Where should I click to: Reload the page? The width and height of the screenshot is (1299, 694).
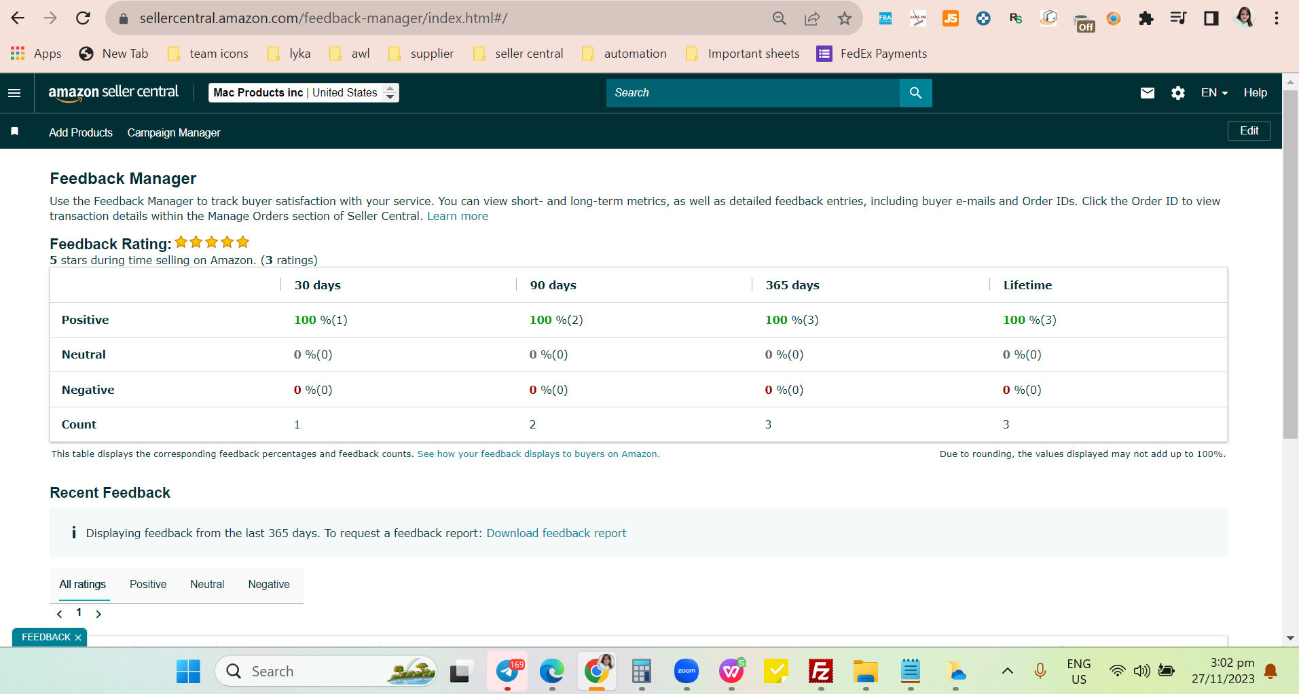point(83,18)
